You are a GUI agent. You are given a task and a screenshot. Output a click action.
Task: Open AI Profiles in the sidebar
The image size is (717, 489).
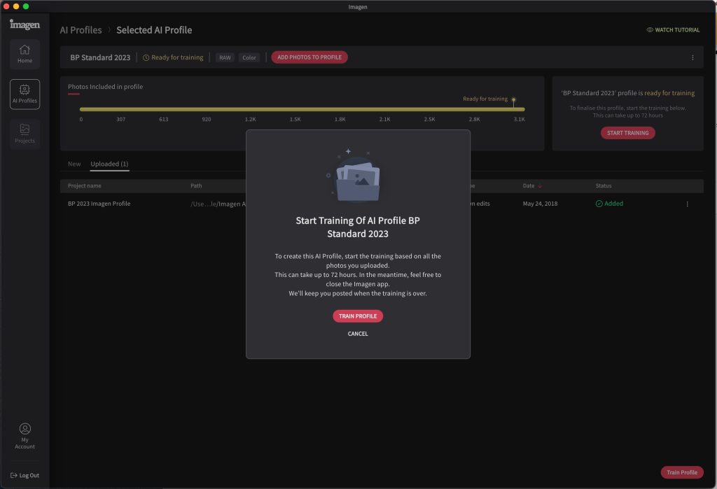(25, 94)
